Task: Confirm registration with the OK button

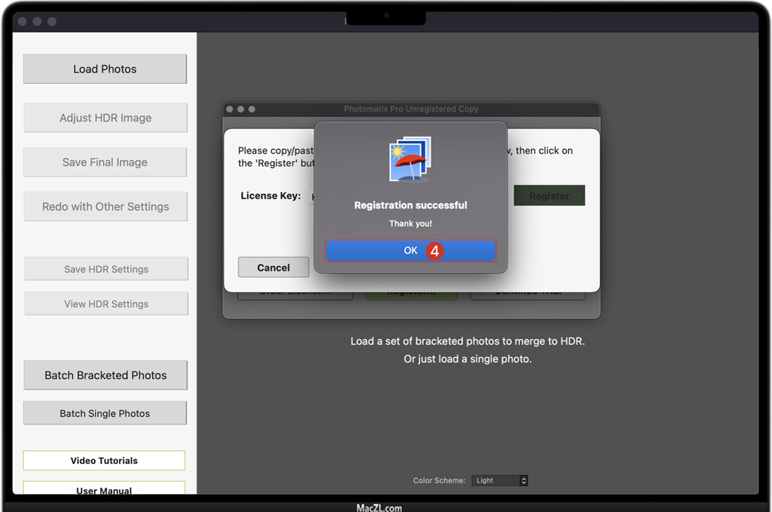Action: [x=410, y=251]
